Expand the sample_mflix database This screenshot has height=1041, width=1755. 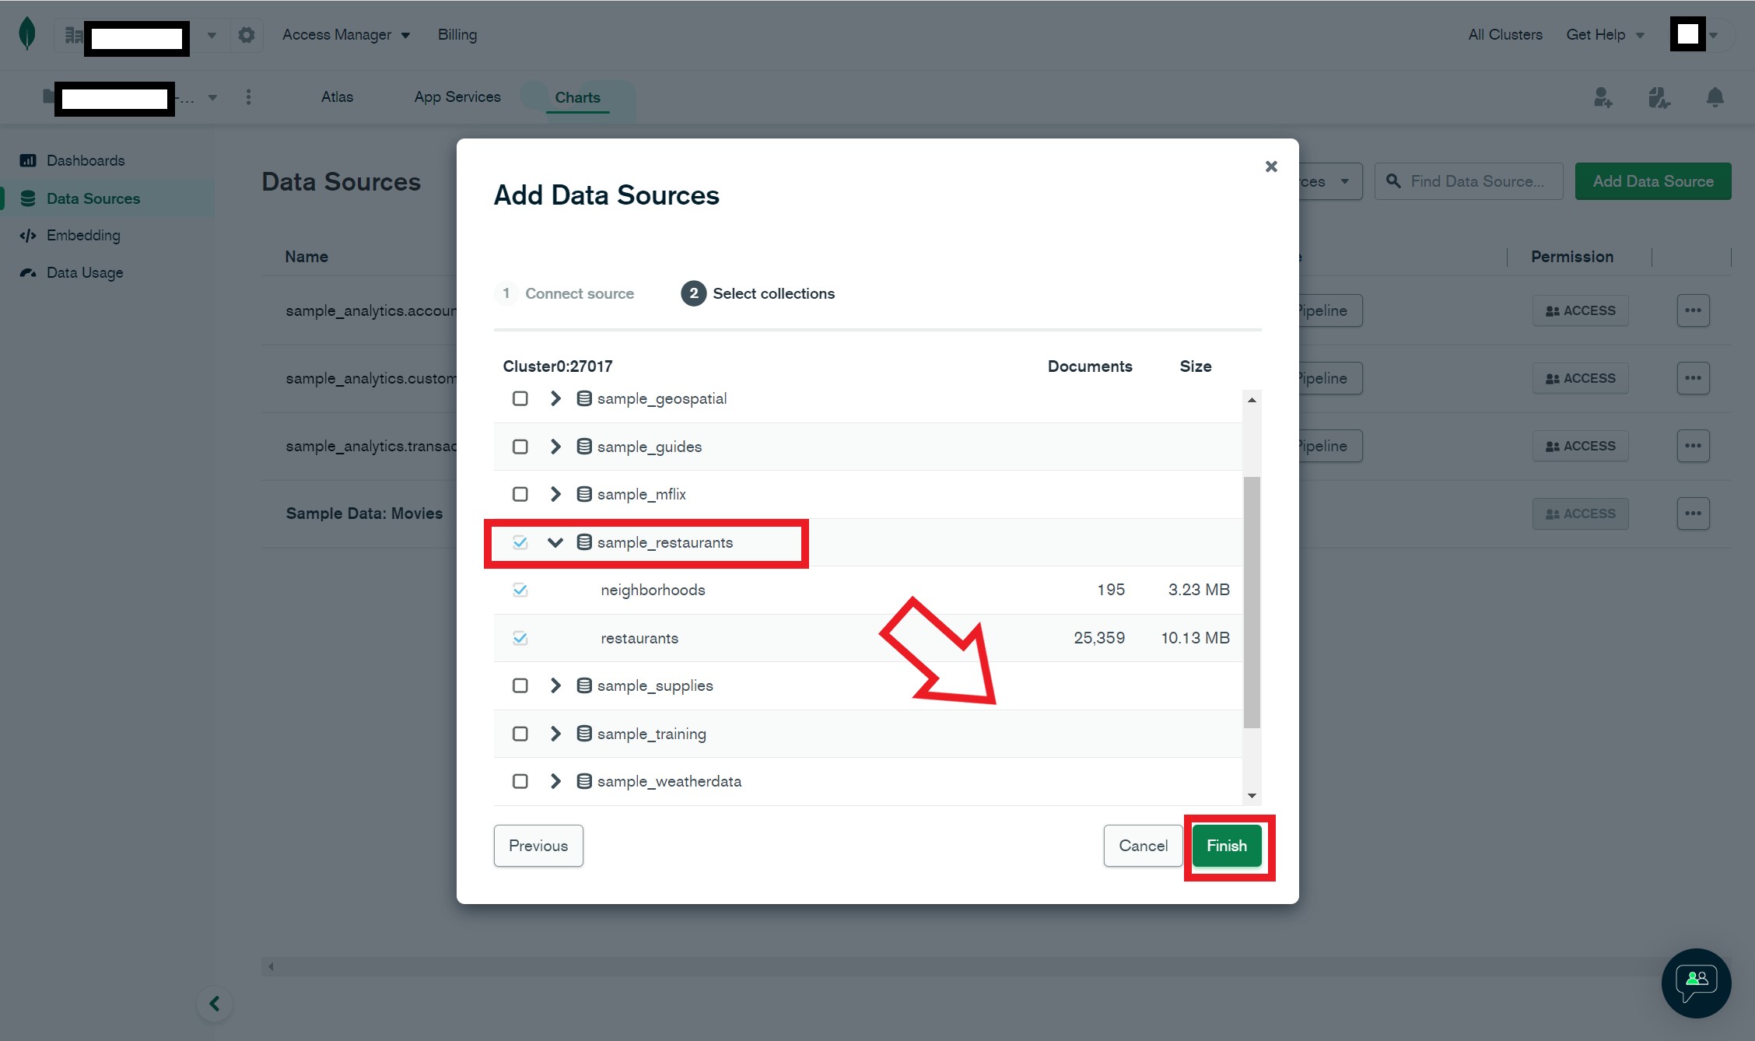[x=555, y=494]
